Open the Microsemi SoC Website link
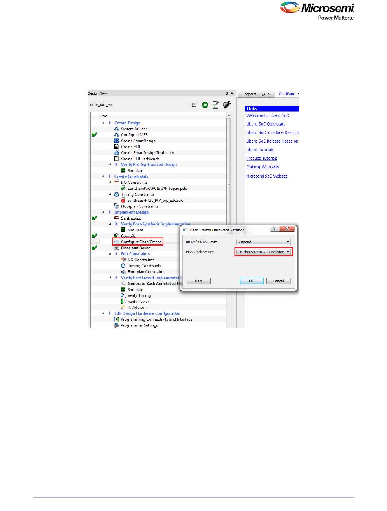 coord(267,176)
